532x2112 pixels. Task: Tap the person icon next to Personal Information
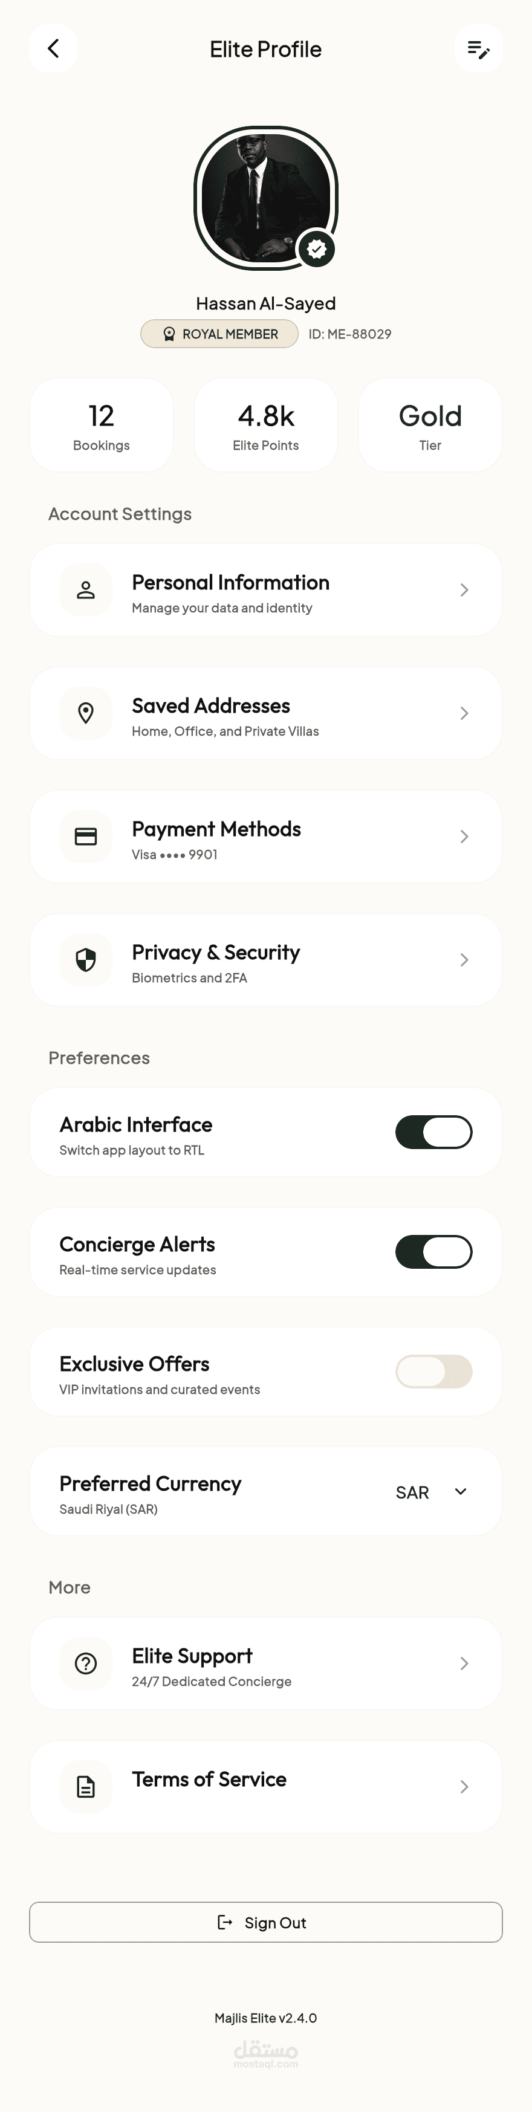coord(86,591)
